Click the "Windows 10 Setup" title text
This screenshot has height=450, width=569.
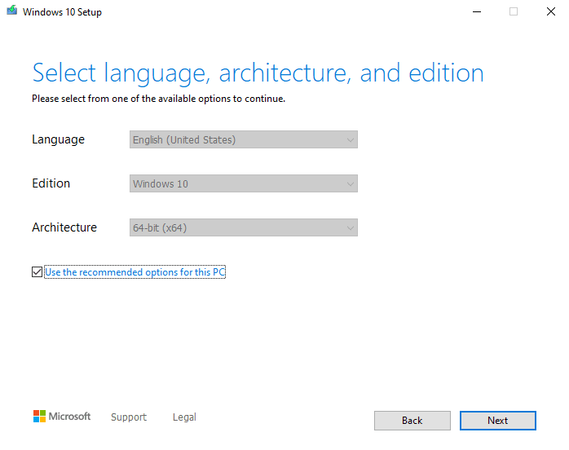click(62, 12)
